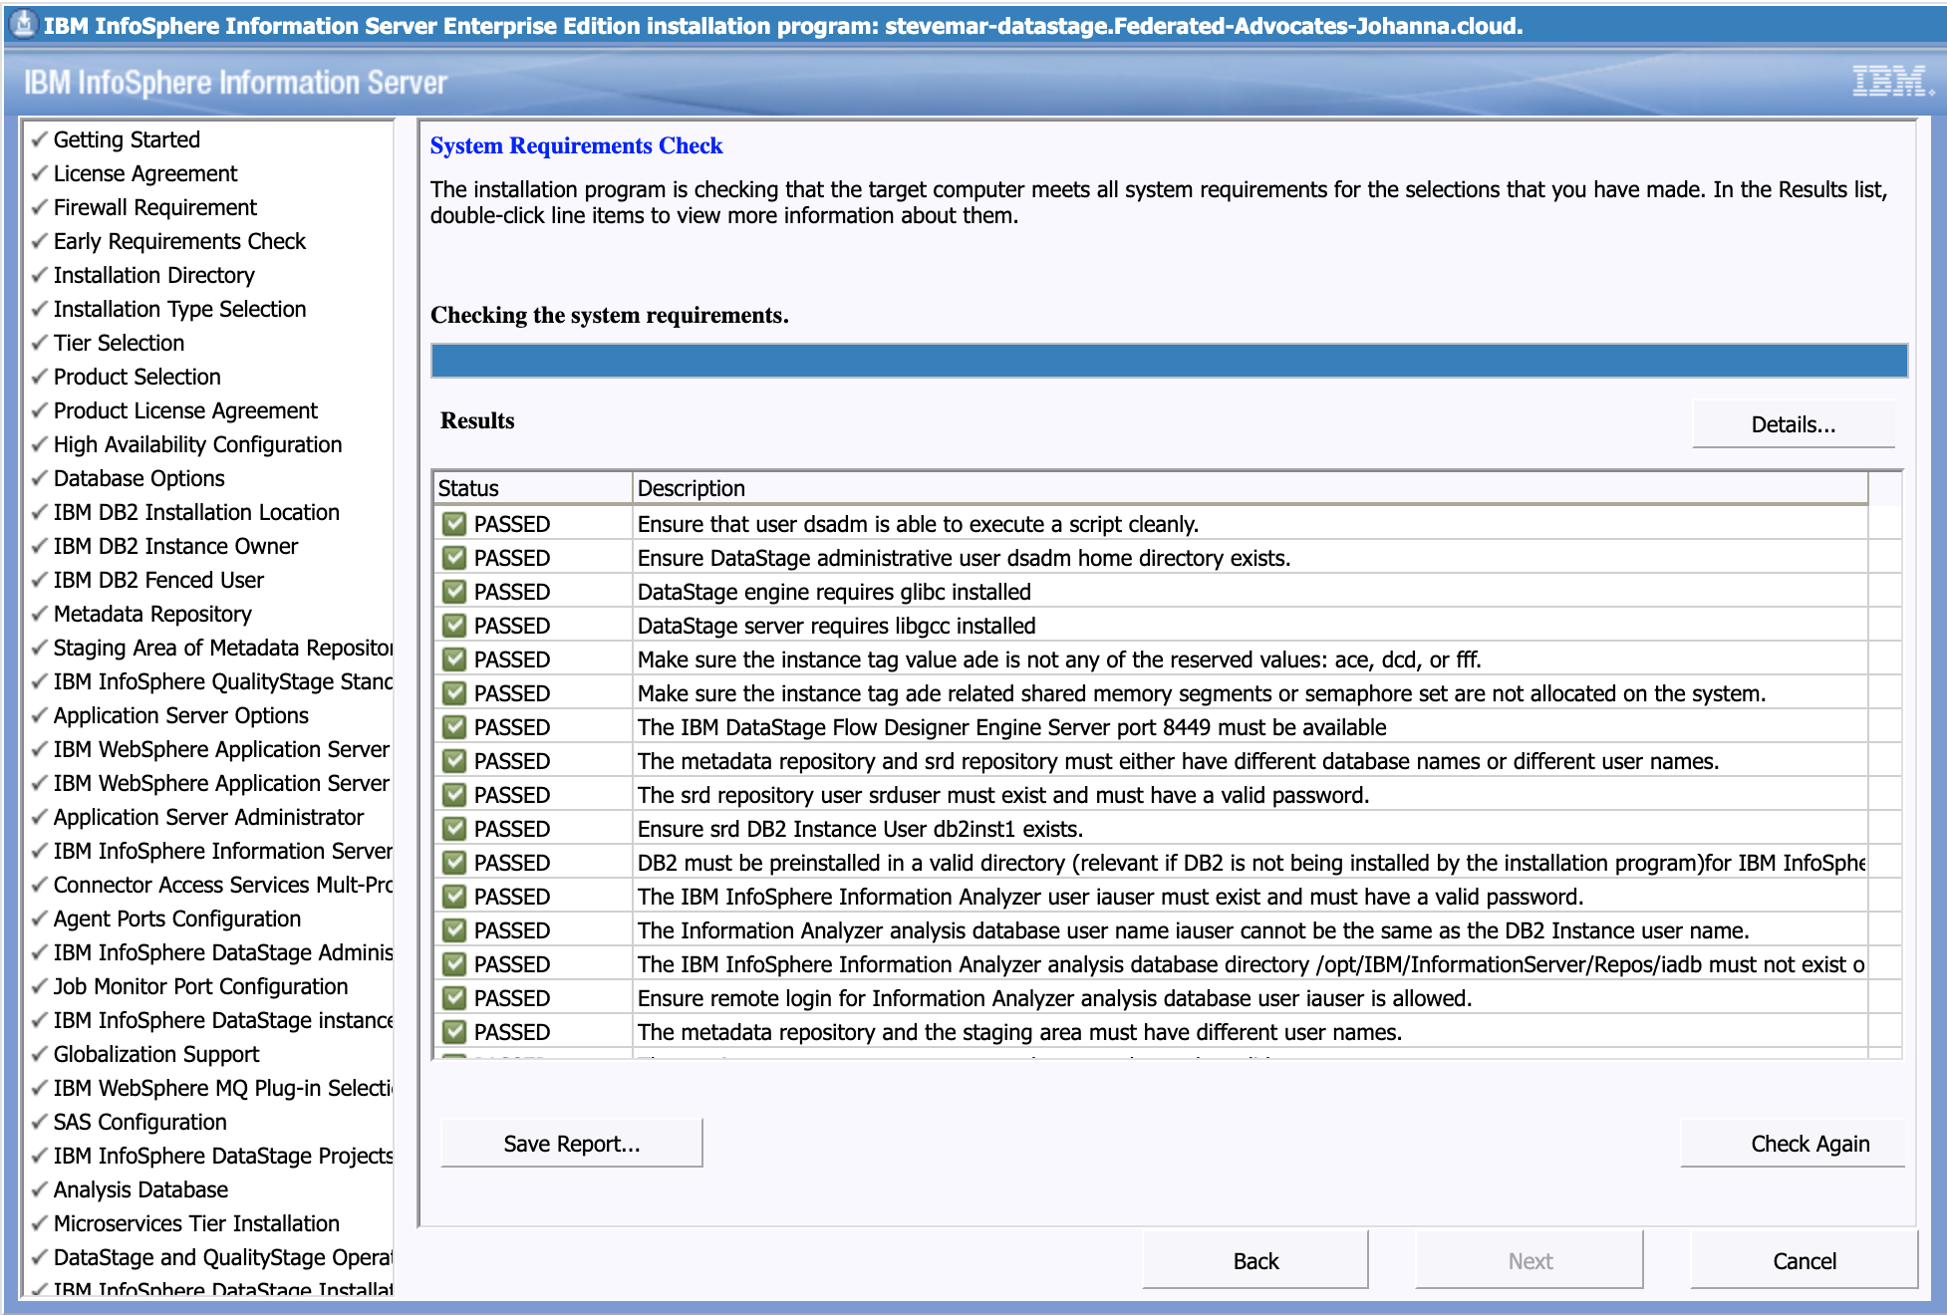Click PASSED icon for shared memory segments row

454,693
